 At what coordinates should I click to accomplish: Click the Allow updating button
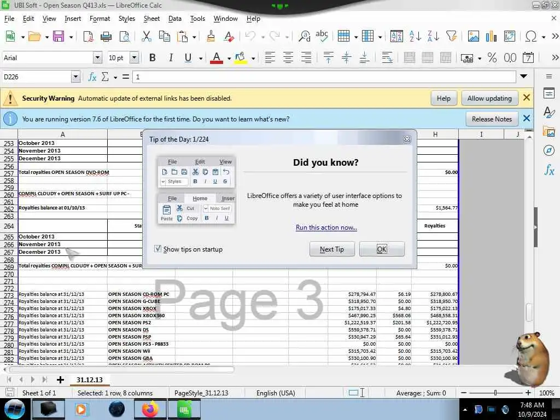[x=489, y=98]
